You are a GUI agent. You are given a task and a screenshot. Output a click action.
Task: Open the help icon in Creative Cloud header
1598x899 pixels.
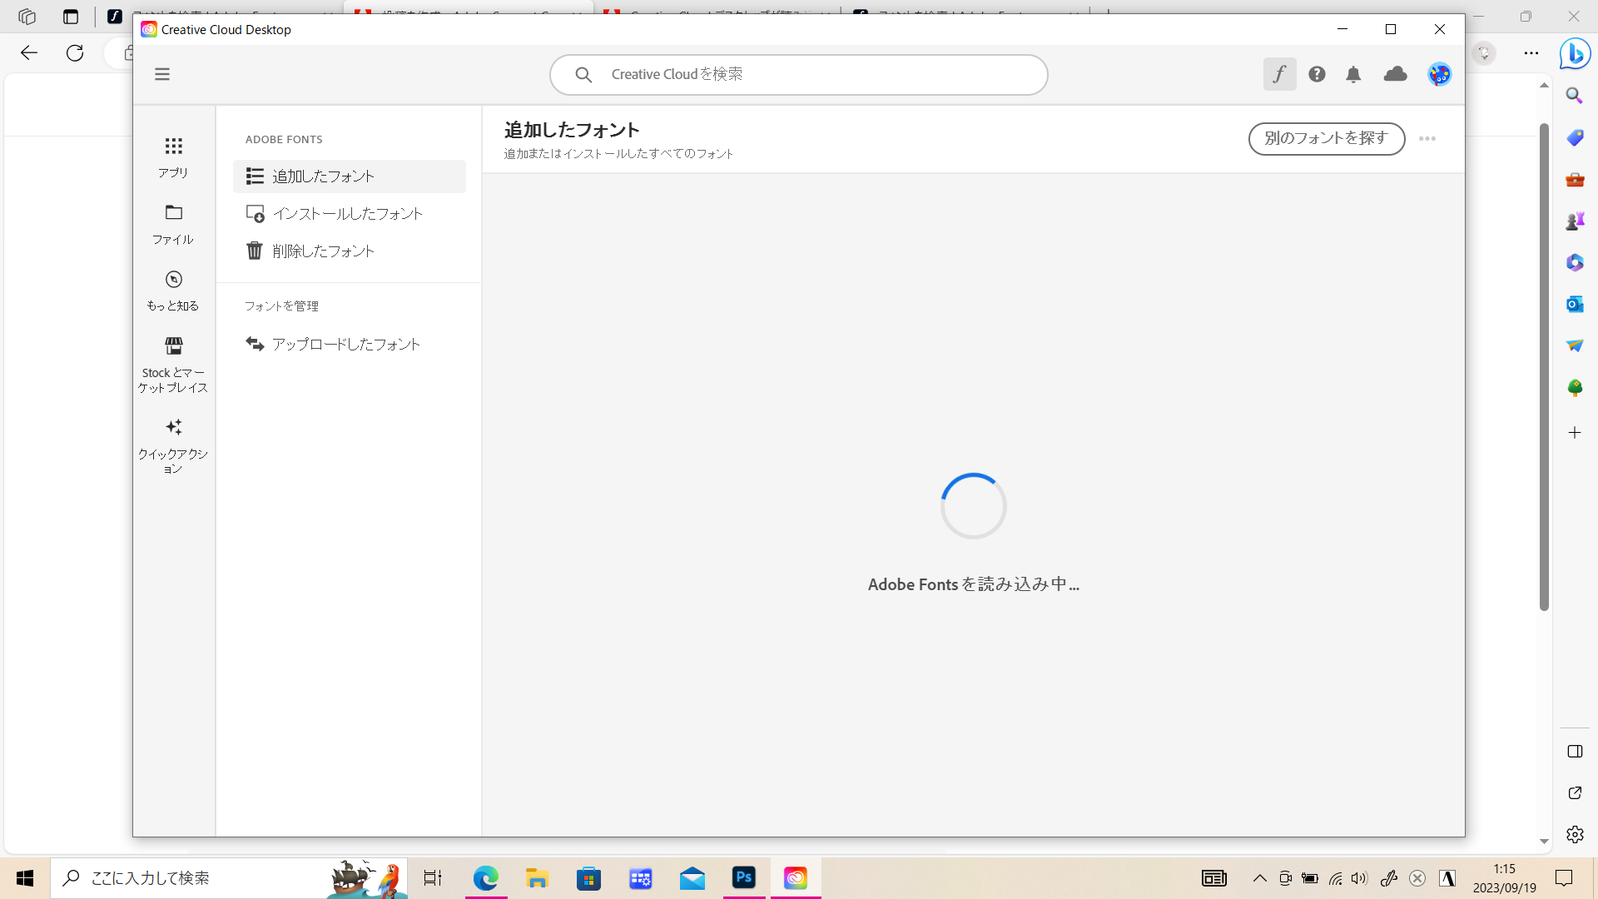click(x=1317, y=74)
